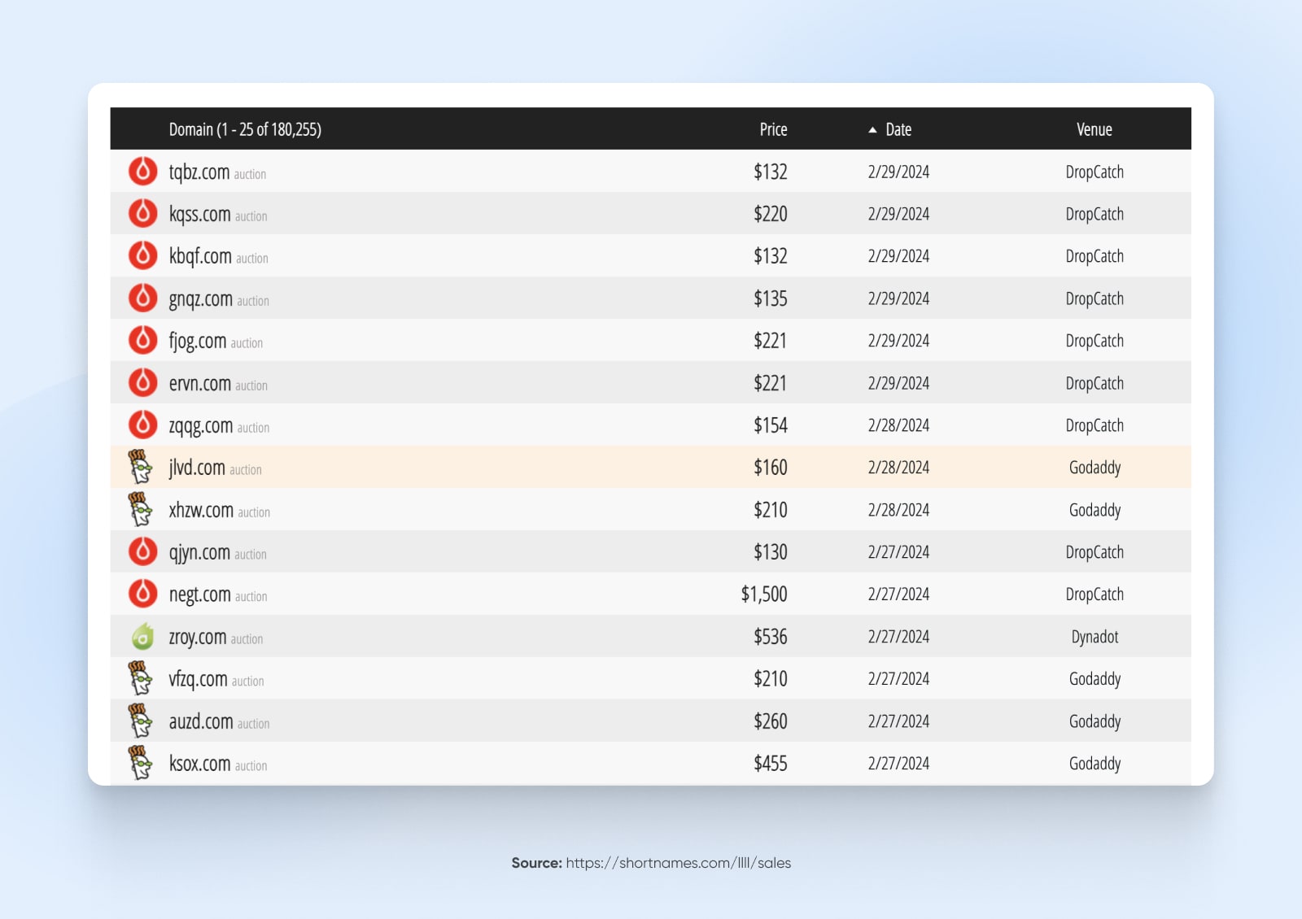Select the negt.com domain link
Screen dimensions: 1302x919
(199, 595)
